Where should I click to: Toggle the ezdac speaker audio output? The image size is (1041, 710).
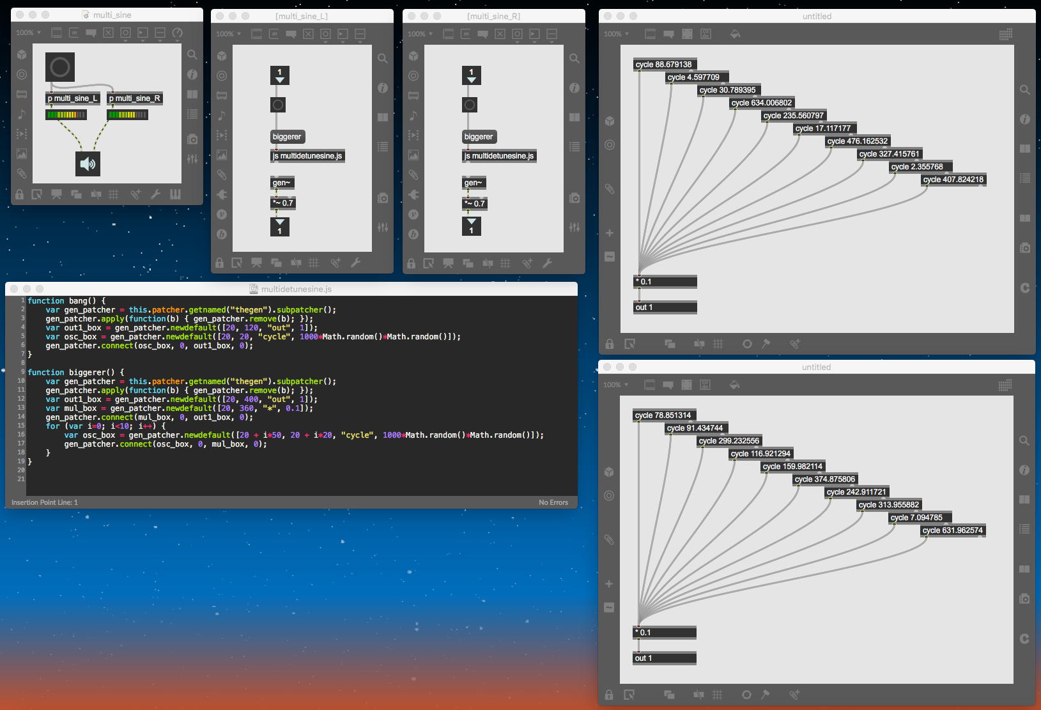coord(88,164)
